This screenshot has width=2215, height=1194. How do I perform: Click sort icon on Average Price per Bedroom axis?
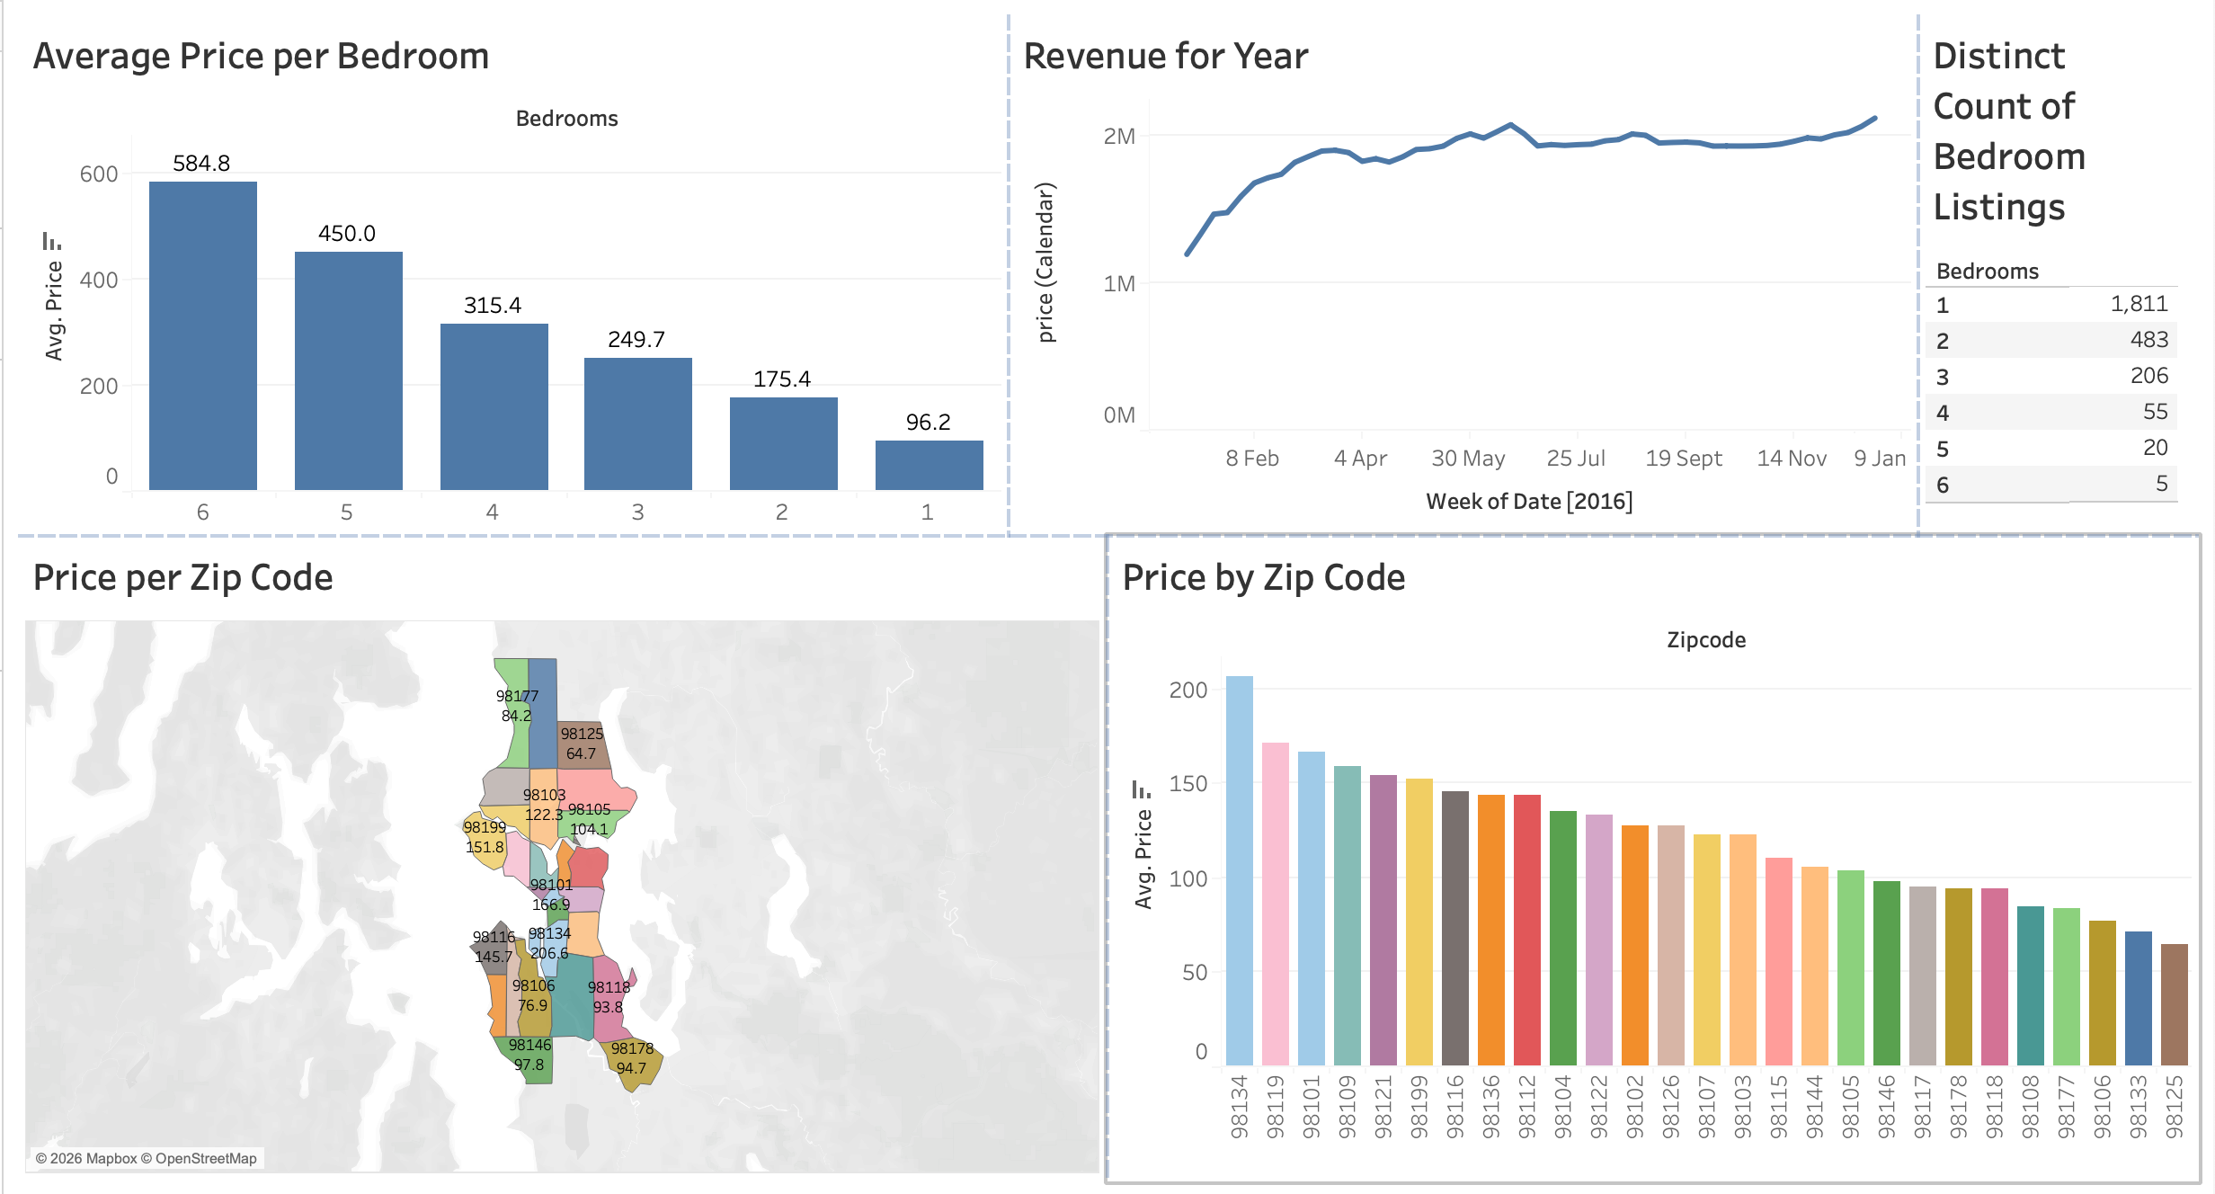(x=51, y=241)
